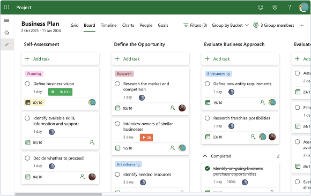Click assign icon on Research franchise possibilities card
This screenshot has width=311, height=196.
[x=253, y=137]
